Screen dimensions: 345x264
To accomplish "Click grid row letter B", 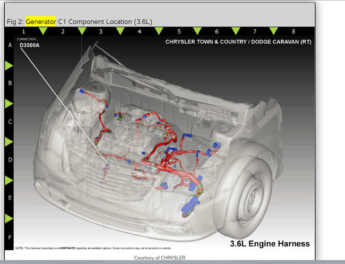I will 10,83.
